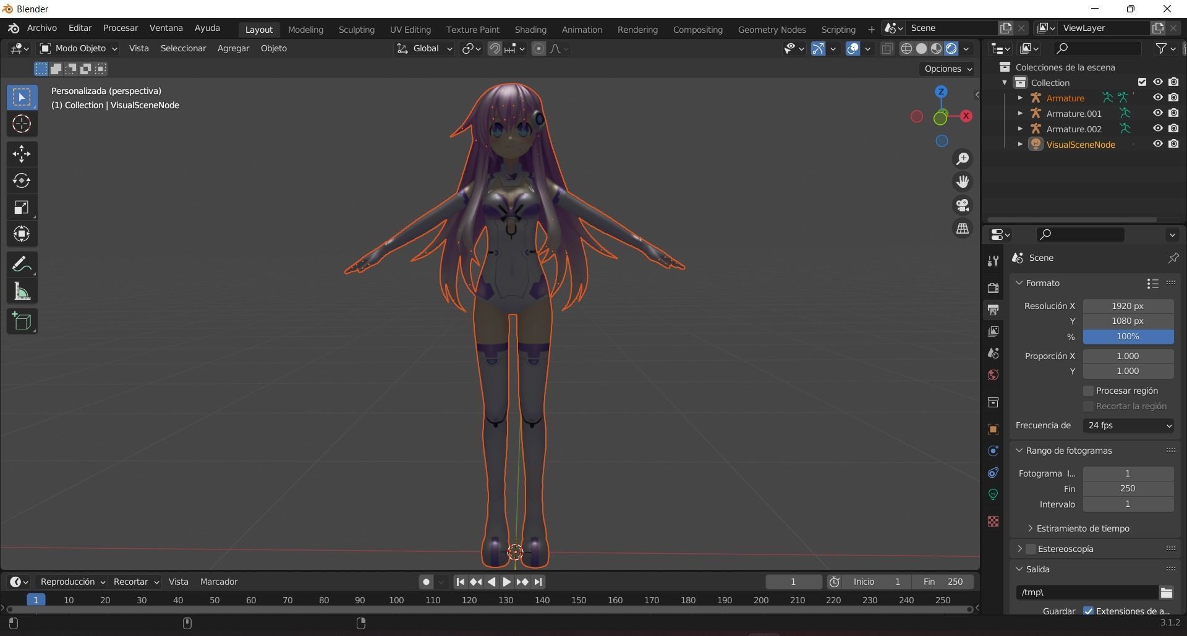Open the Opciones dropdown
1187x636 pixels.
pos(948,69)
